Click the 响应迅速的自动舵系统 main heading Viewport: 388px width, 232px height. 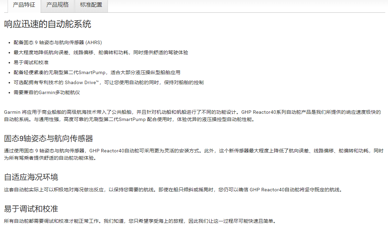(x=48, y=24)
